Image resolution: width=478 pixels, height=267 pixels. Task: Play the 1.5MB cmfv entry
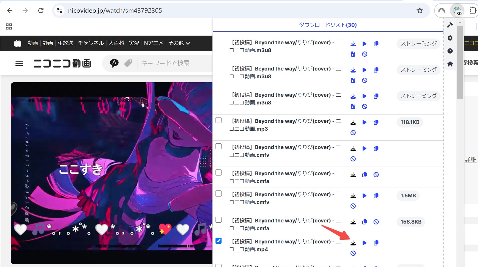point(364,196)
